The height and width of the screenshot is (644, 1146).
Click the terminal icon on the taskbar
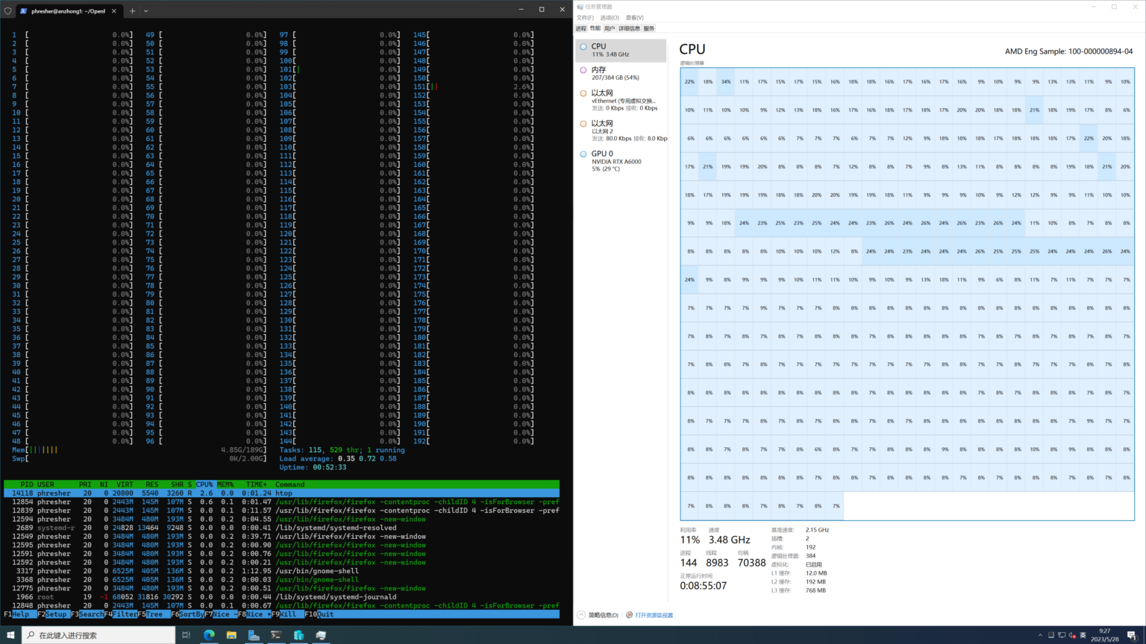(x=276, y=635)
